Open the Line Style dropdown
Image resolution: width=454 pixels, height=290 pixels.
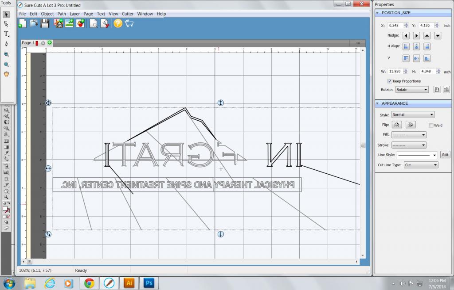pos(417,155)
